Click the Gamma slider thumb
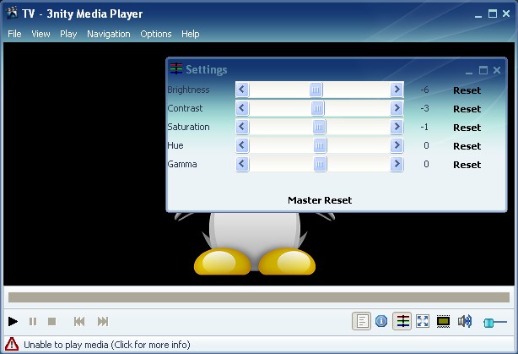 tap(320, 164)
